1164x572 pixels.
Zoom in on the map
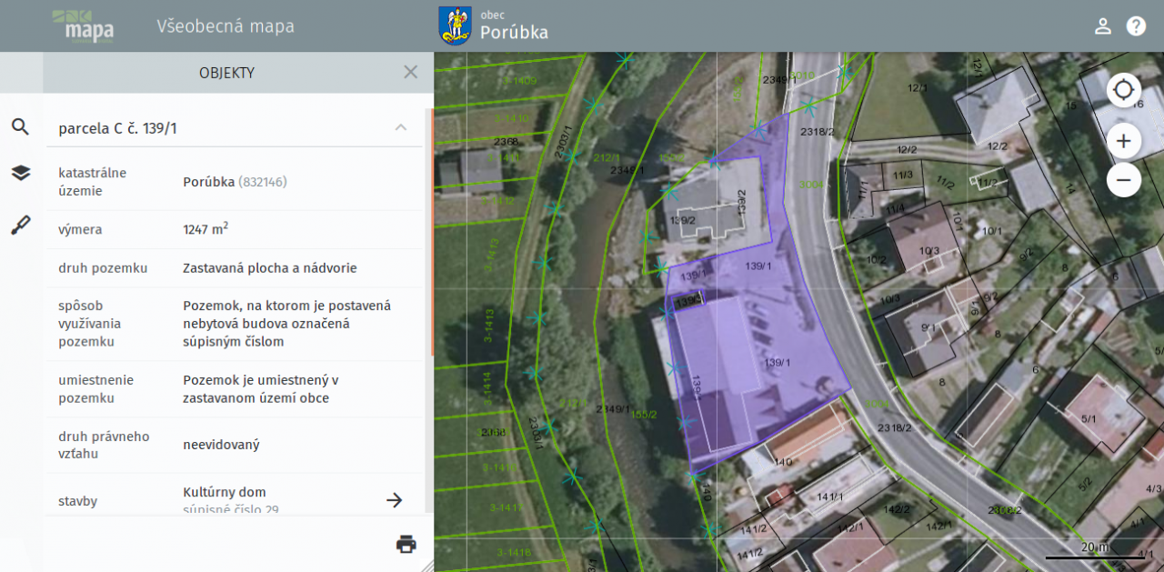coord(1123,141)
